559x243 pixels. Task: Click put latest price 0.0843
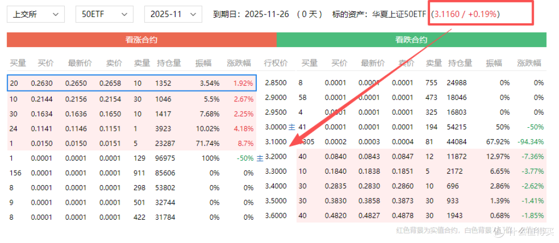(x=370, y=157)
